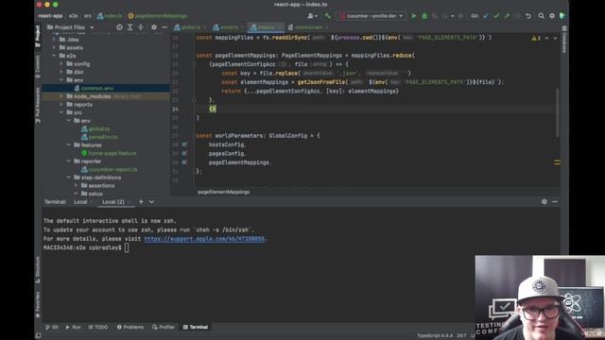Open the Profiler tool window tab
605x340 pixels.
[x=164, y=327]
